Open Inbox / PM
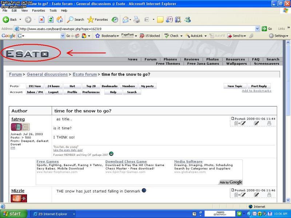The image size is (291, 218). [x=35, y=92]
